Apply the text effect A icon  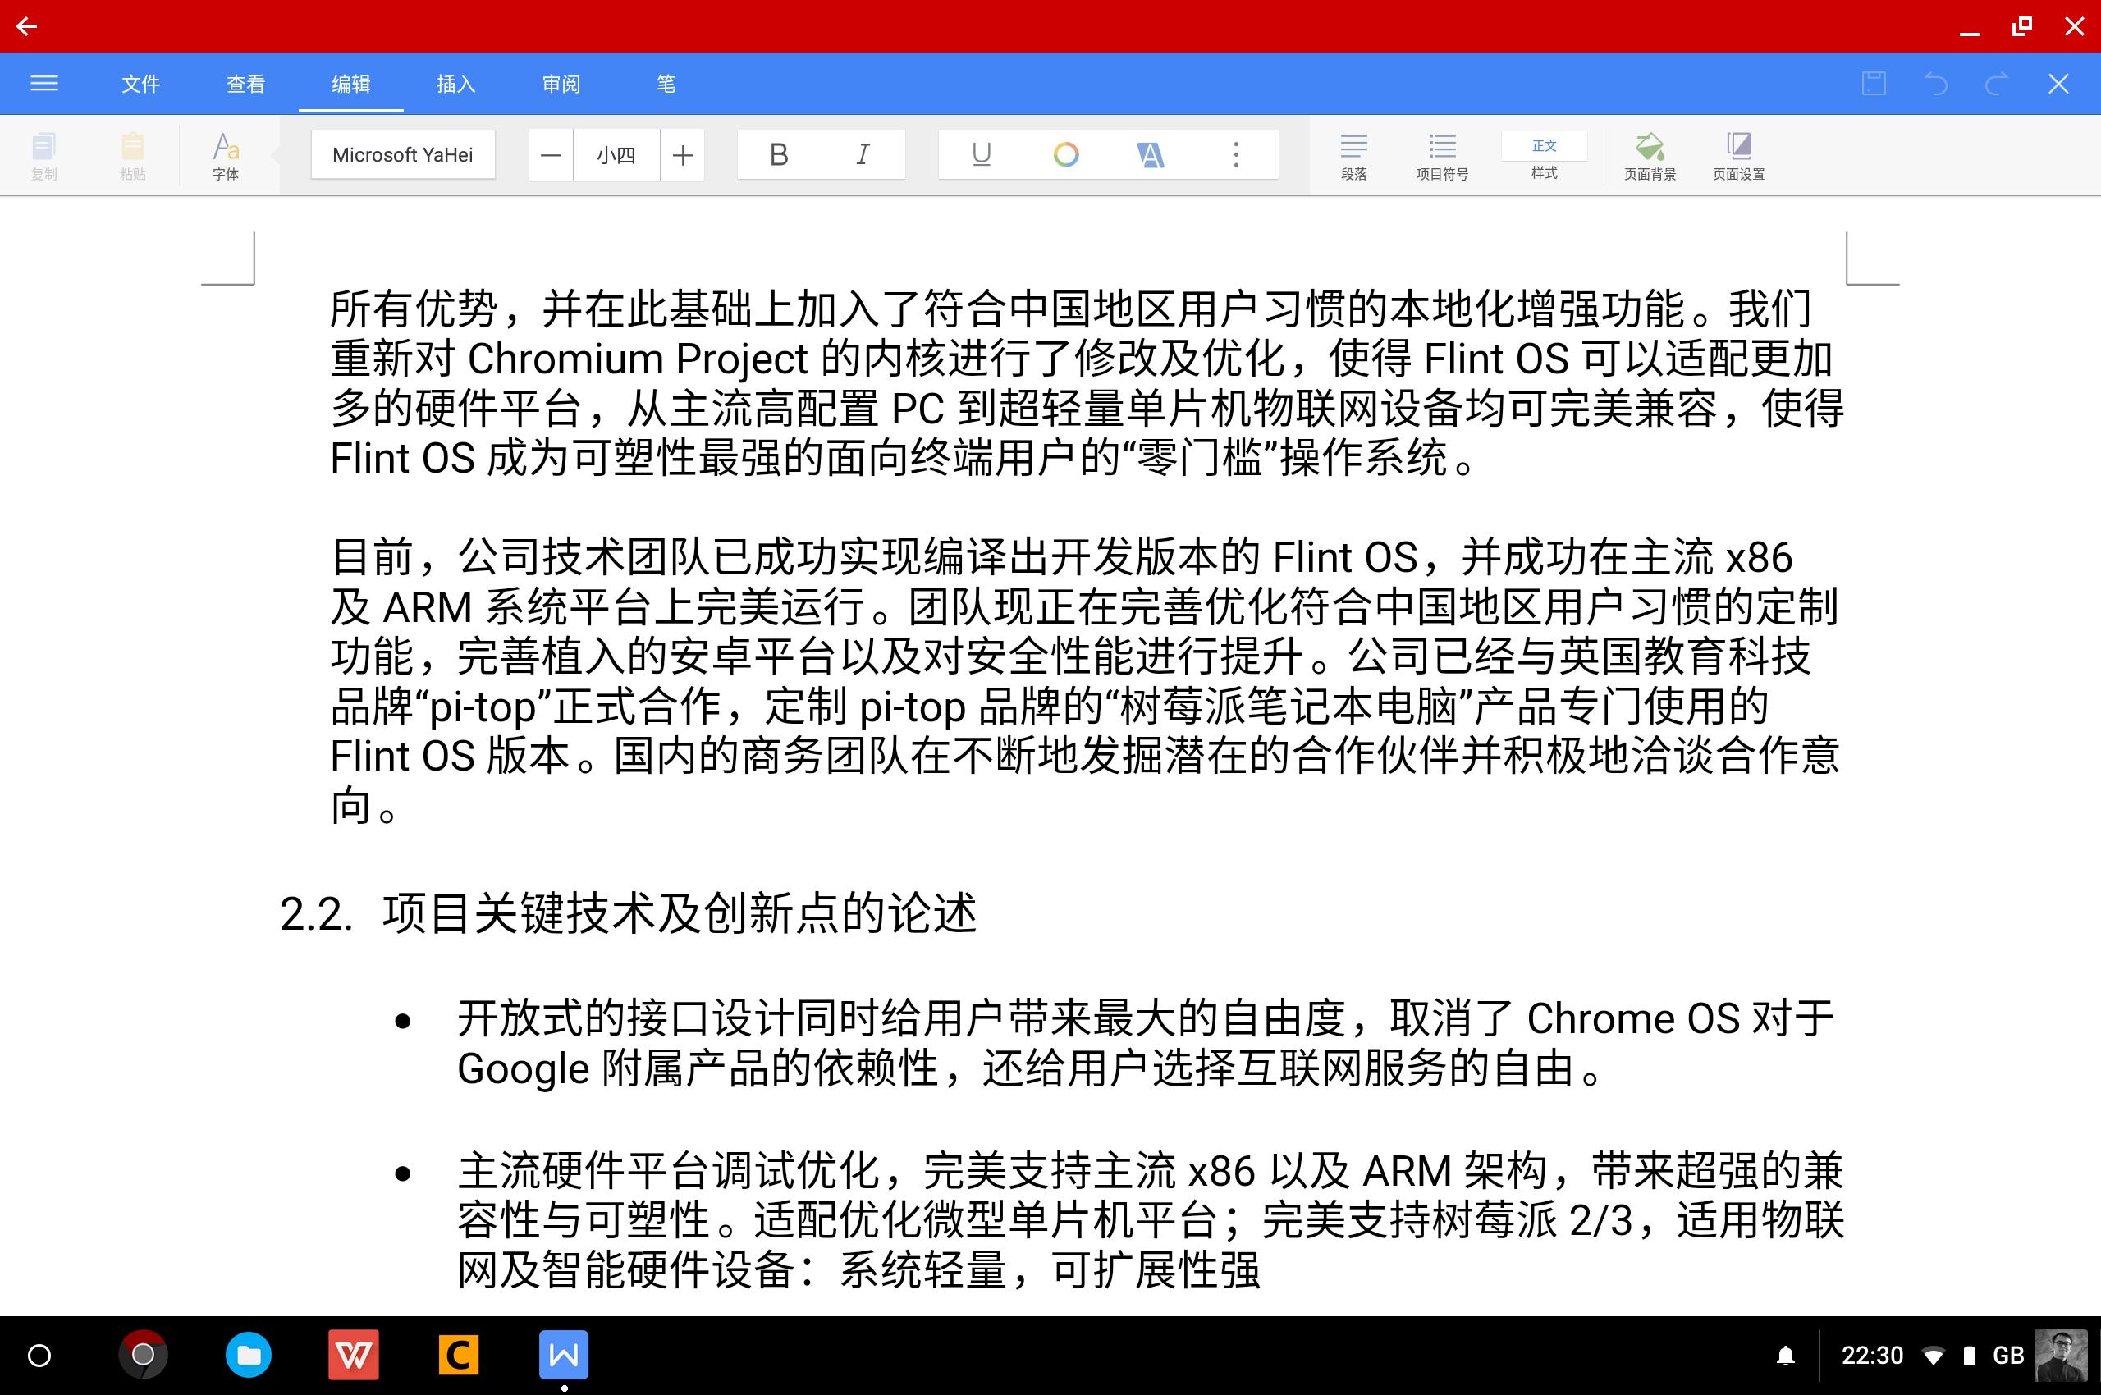pos(1150,155)
